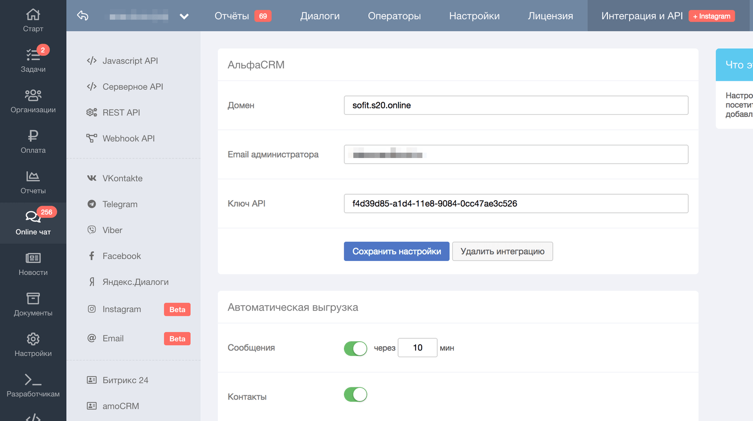Viewport: 753px width, 421px height.
Task: Click the АльфаCRM section heading
Action: (x=256, y=65)
